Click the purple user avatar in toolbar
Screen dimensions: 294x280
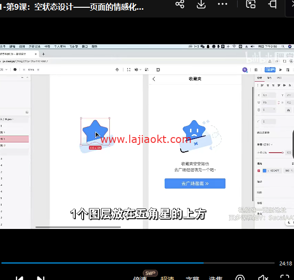pyautogui.click(x=245, y=70)
